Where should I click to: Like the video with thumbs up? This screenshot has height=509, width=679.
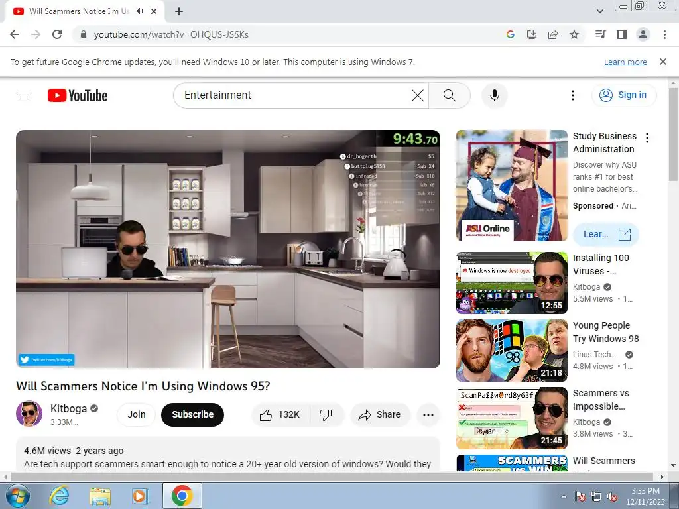(x=280, y=415)
